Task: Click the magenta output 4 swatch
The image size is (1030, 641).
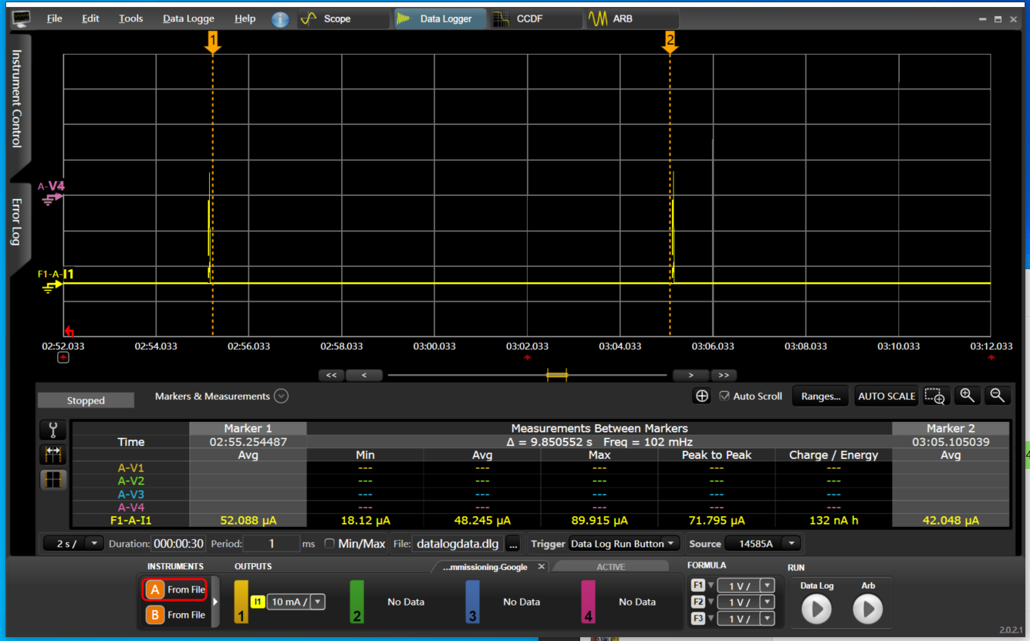Action: click(589, 602)
